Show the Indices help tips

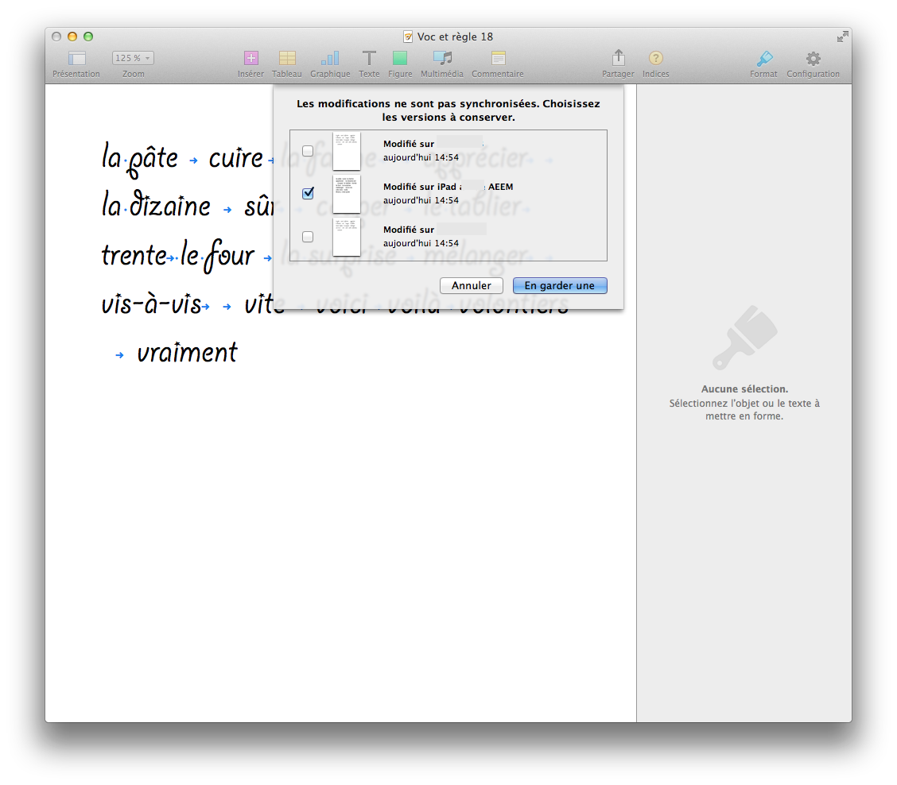656,59
